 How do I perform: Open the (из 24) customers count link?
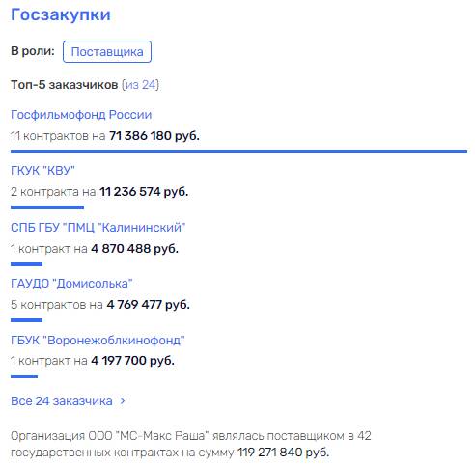point(140,85)
